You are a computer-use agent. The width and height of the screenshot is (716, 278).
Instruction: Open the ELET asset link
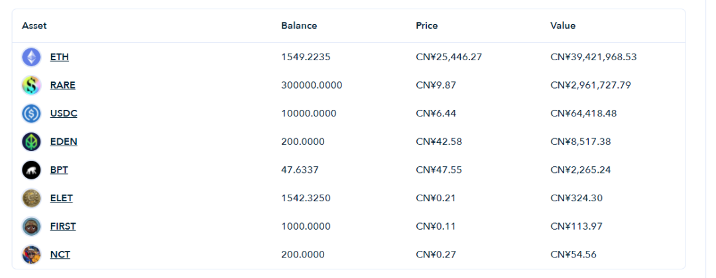pos(61,199)
